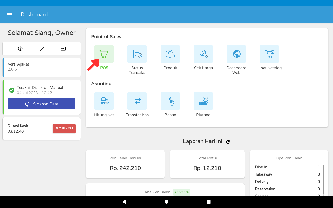Click the 255.95 % profit badge
Screen dimensions: 333x208
coord(182,192)
